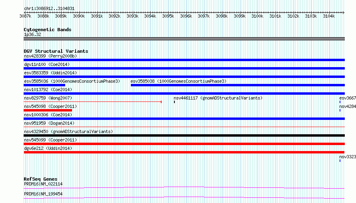The height and width of the screenshot is (203, 356).
Task: Click the blue bar under dgv11n100
Action: click(x=184, y=68)
